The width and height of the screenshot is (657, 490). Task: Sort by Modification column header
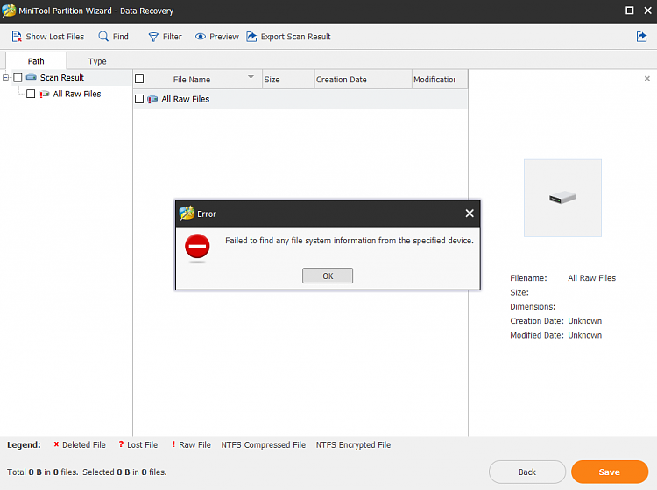[x=440, y=80]
